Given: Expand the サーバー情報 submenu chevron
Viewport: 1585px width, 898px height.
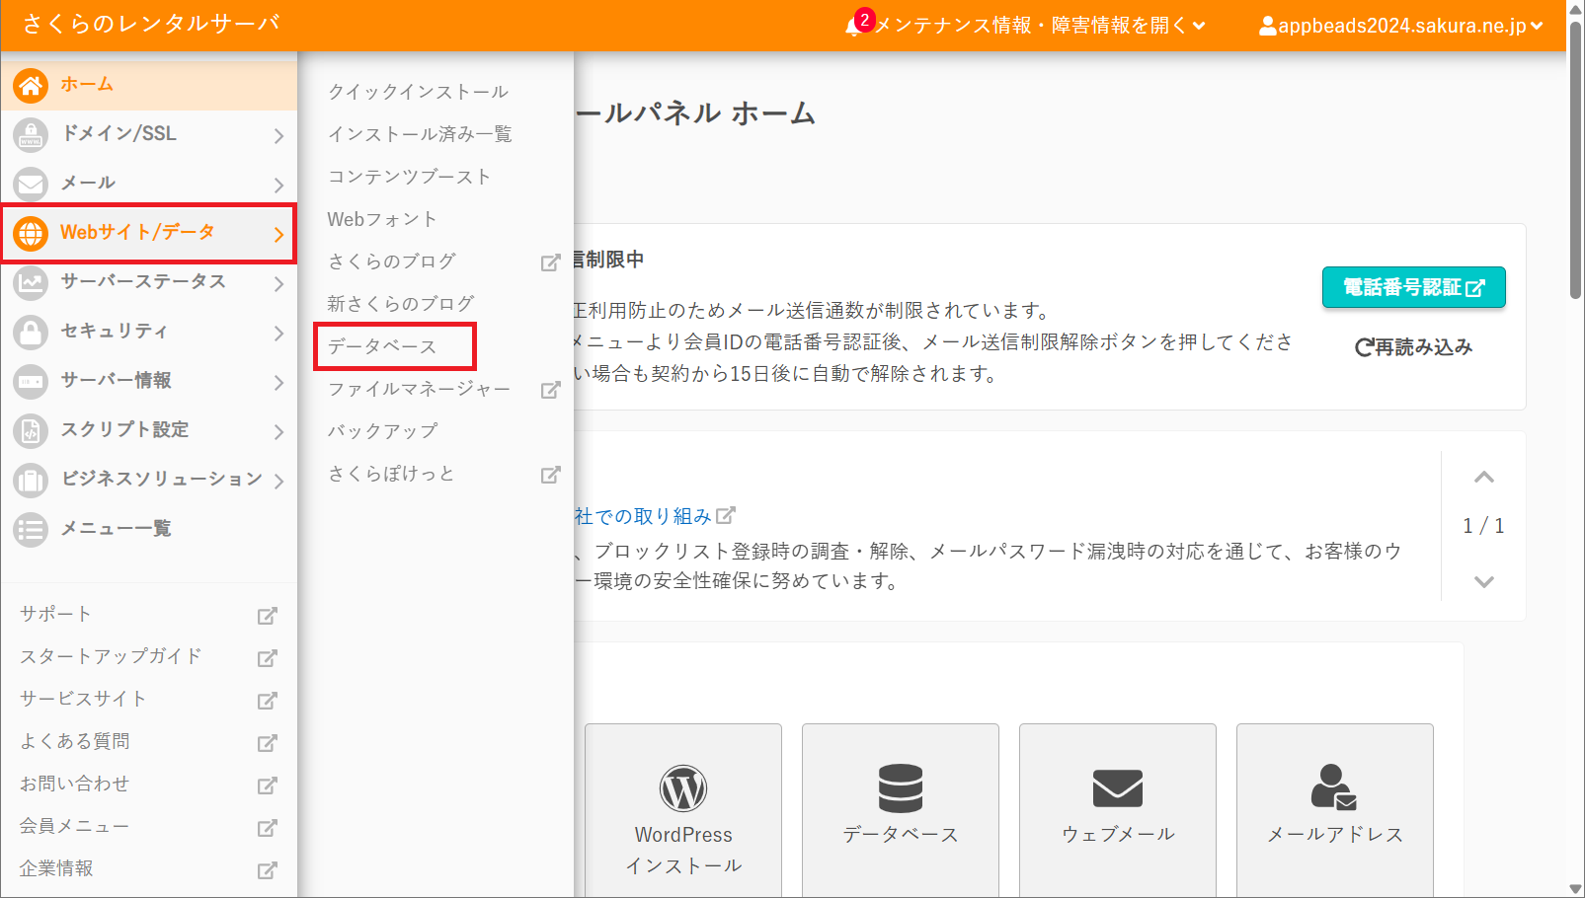Looking at the screenshot, I should 278,383.
